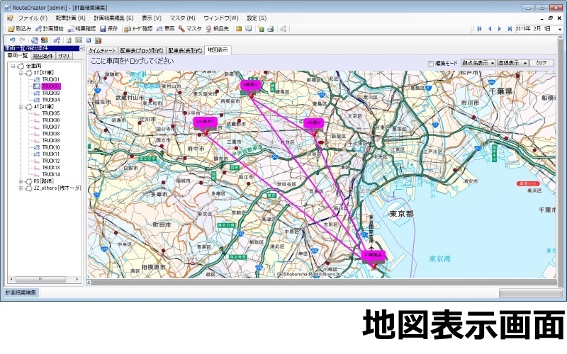
Task: Open the ウィンドウ(W) menu
Action: pos(221,18)
